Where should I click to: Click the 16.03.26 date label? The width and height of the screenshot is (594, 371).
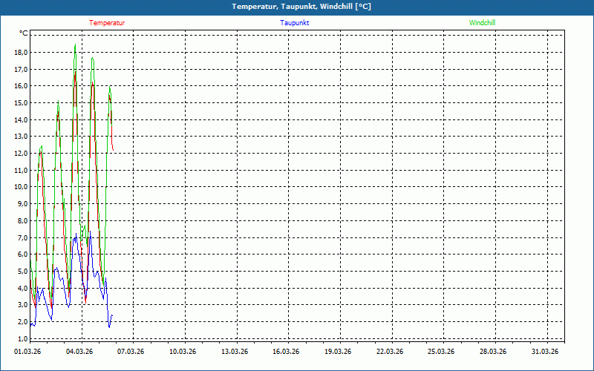point(286,352)
